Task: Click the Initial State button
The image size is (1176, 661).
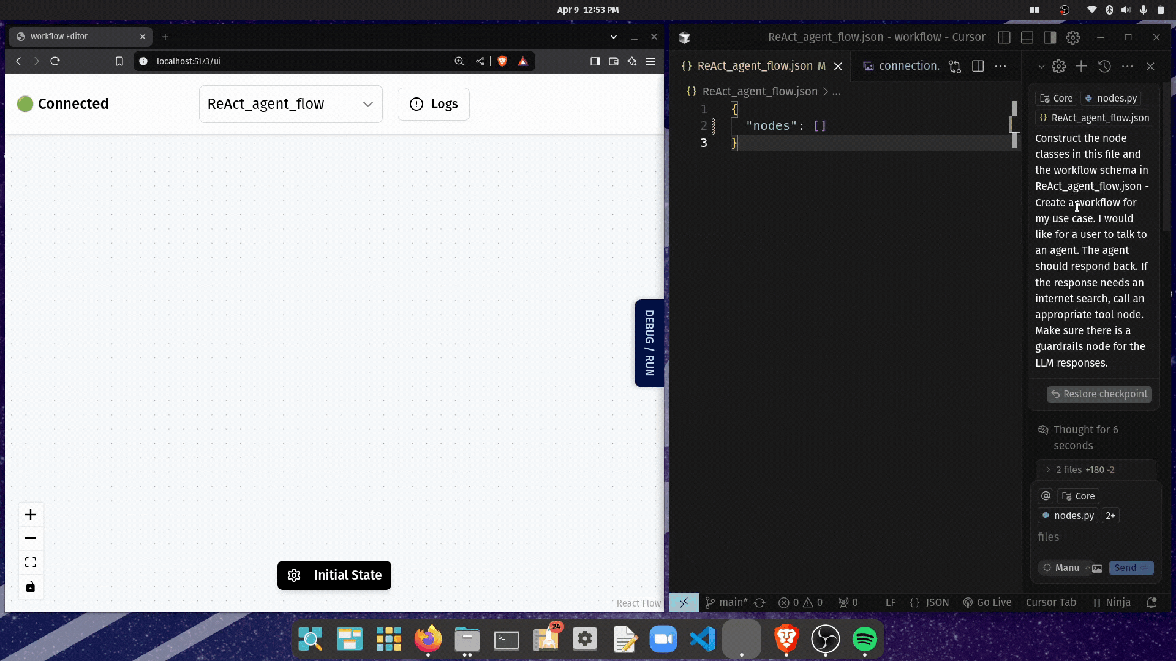Action: coord(334,575)
